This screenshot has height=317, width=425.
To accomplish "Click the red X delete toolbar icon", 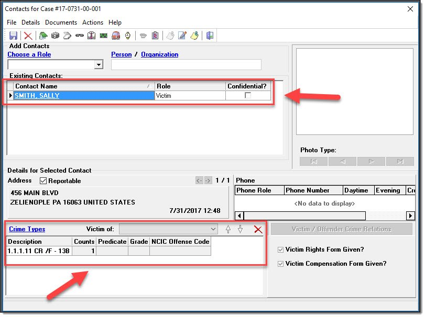I will 28,36.
